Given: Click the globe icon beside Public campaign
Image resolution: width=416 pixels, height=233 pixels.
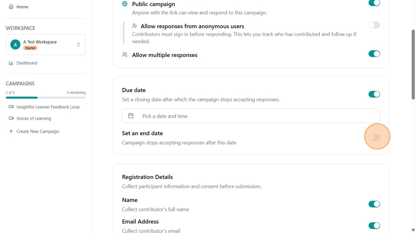Looking at the screenshot, I should pyautogui.click(x=125, y=4).
